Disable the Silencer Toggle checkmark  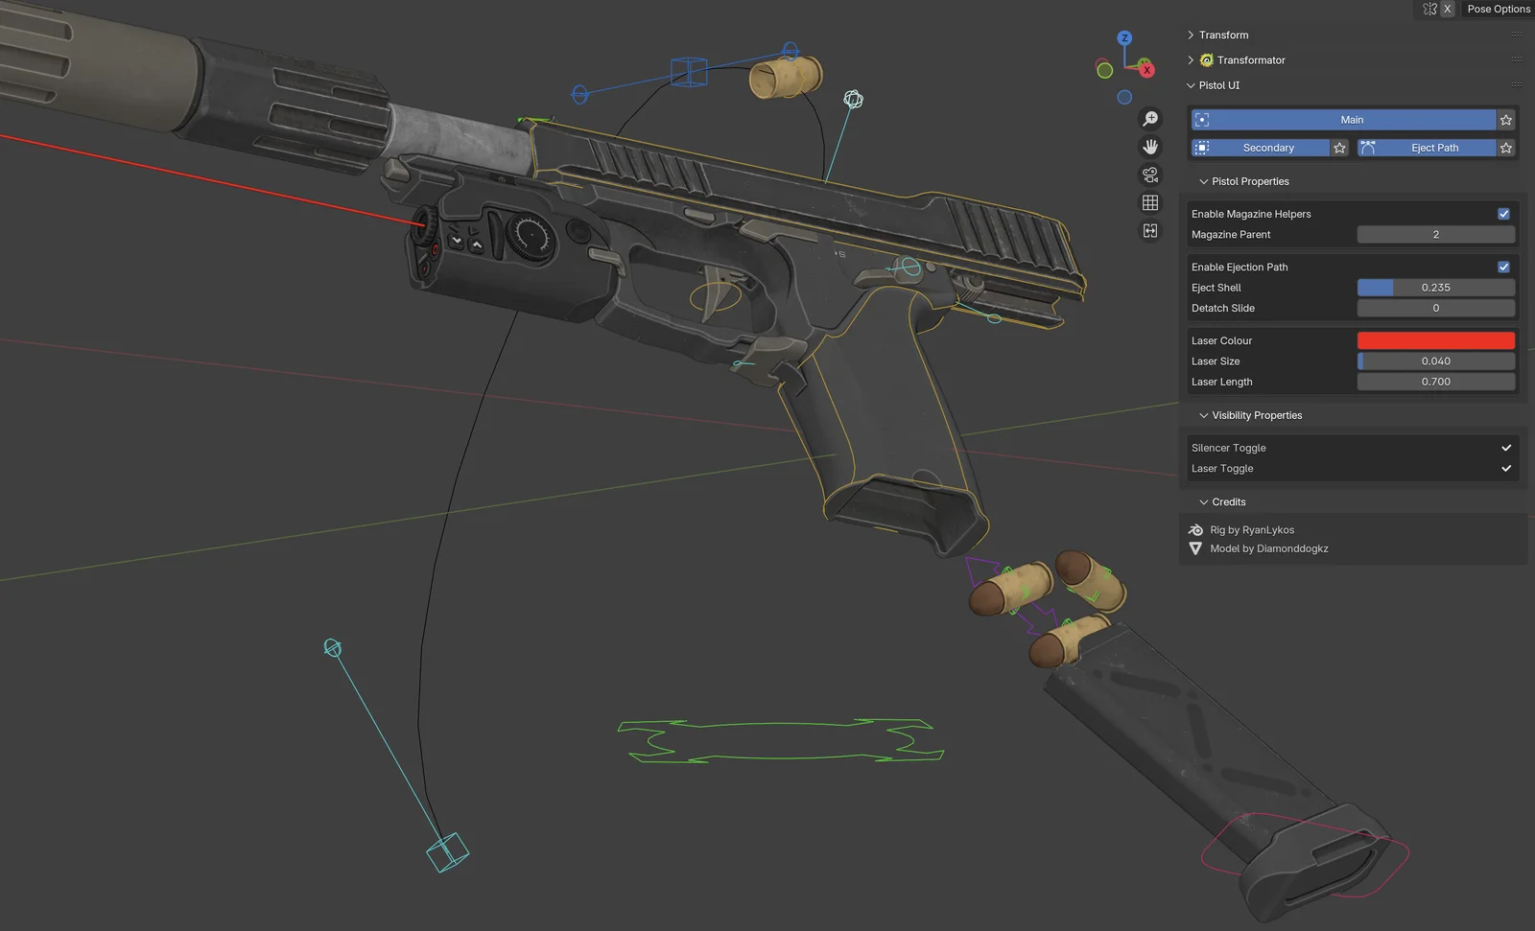tap(1506, 447)
